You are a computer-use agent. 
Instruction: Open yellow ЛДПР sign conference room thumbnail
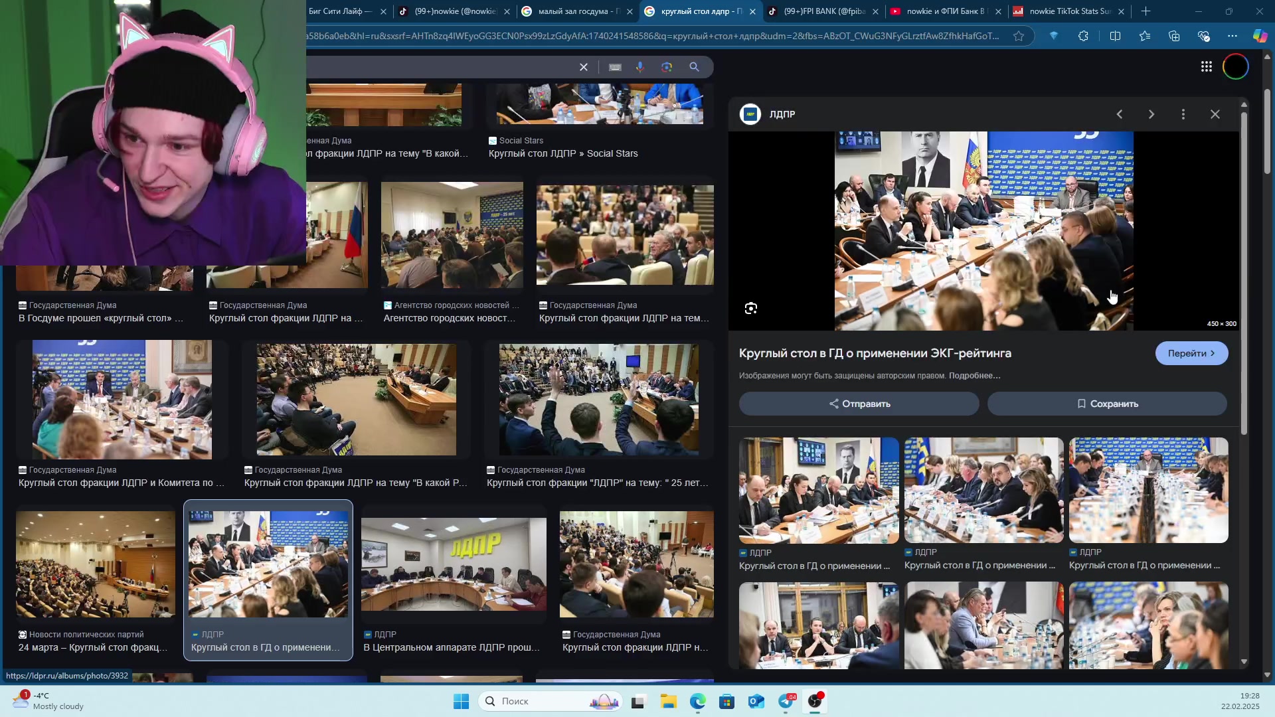click(x=454, y=564)
